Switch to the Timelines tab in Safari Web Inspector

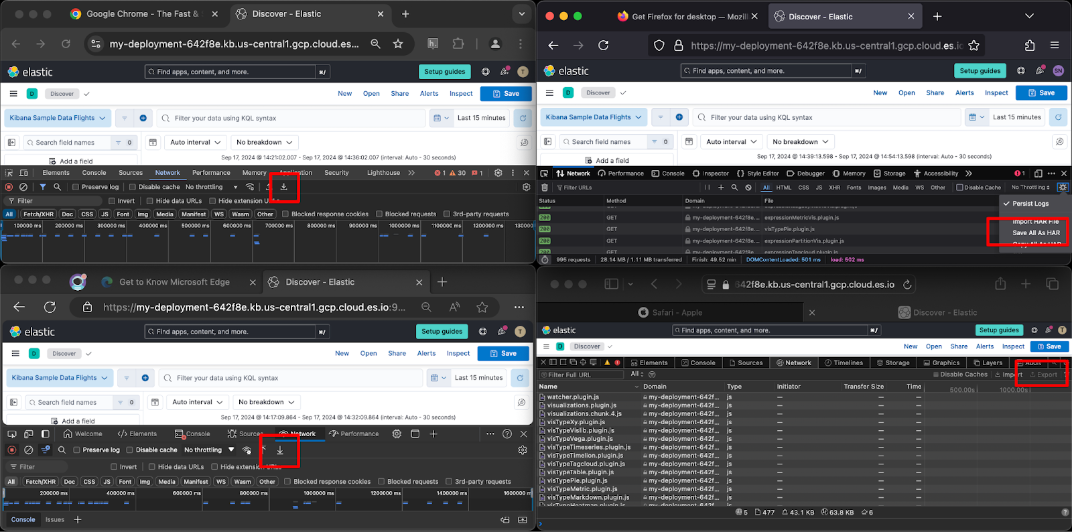[844, 362]
